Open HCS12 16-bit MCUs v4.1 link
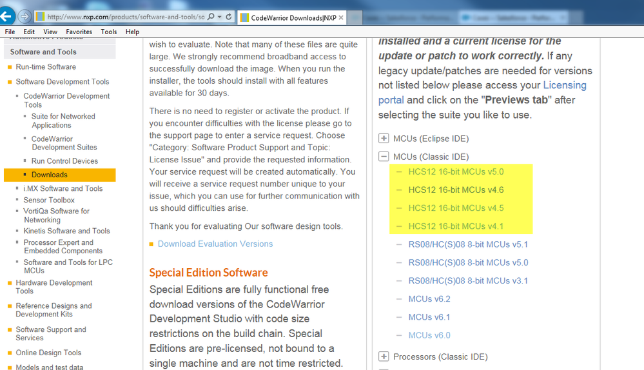Viewport: 644px width, 370px height. 456,226
